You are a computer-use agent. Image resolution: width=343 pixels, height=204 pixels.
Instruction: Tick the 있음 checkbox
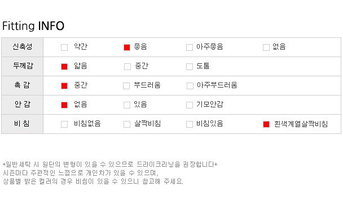[x=127, y=105]
